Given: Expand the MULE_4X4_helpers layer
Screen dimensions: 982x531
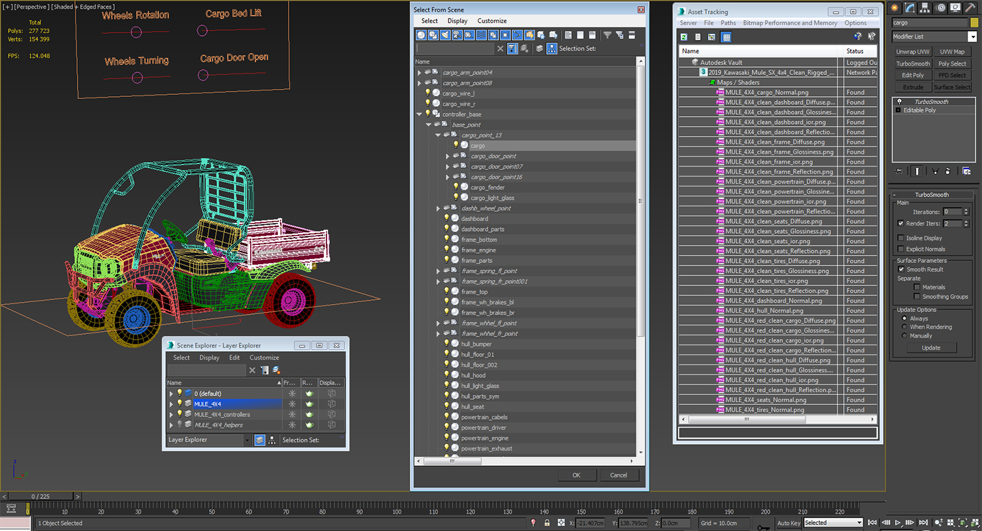Looking at the screenshot, I should tap(171, 425).
